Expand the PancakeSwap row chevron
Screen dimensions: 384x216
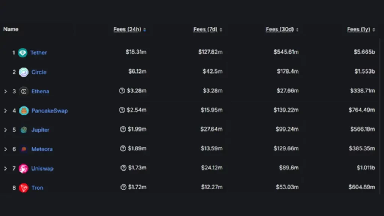[5, 111]
